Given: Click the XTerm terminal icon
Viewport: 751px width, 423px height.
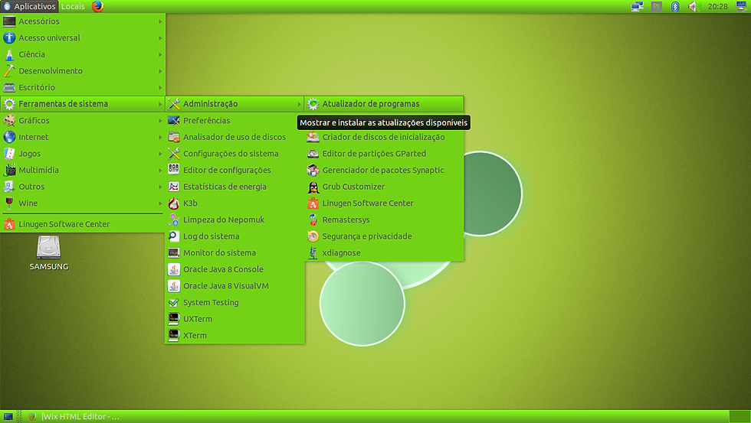Looking at the screenshot, I should point(174,336).
